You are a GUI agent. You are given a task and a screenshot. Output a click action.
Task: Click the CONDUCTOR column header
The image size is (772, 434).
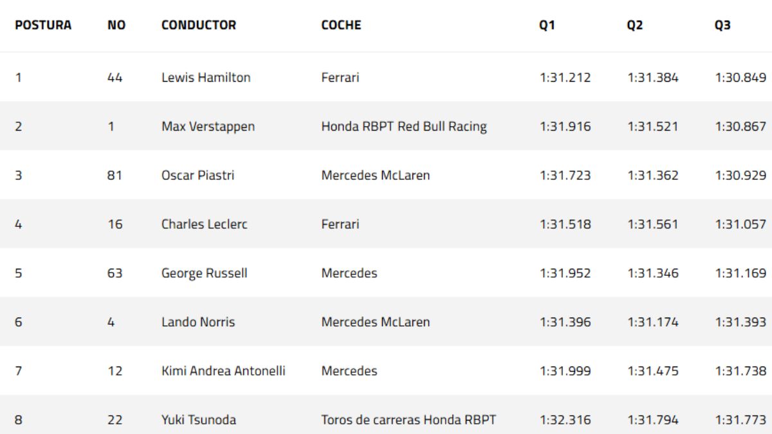coord(199,26)
